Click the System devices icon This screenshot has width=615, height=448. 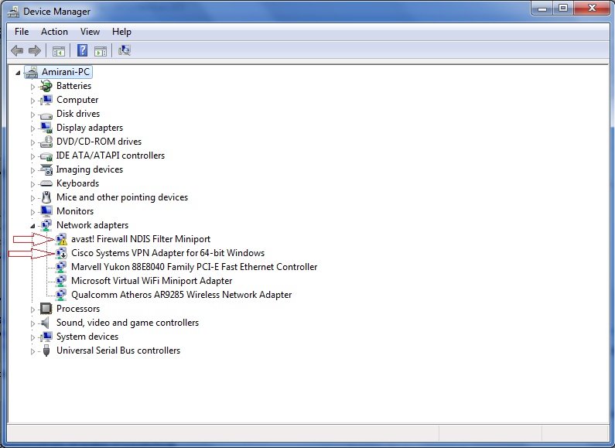click(x=46, y=337)
